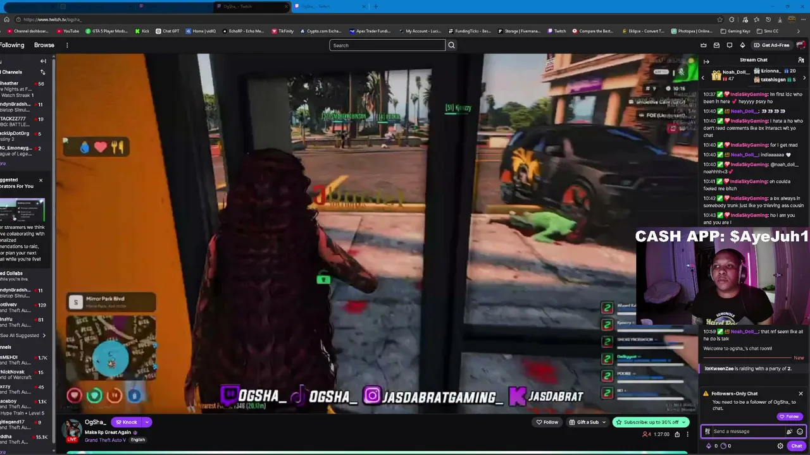Open the chat community users icon
Screen dimensions: 810x455
801,60
